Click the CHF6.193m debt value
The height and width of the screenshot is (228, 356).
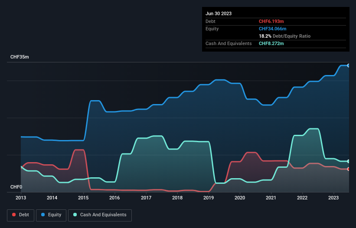tap(271, 21)
